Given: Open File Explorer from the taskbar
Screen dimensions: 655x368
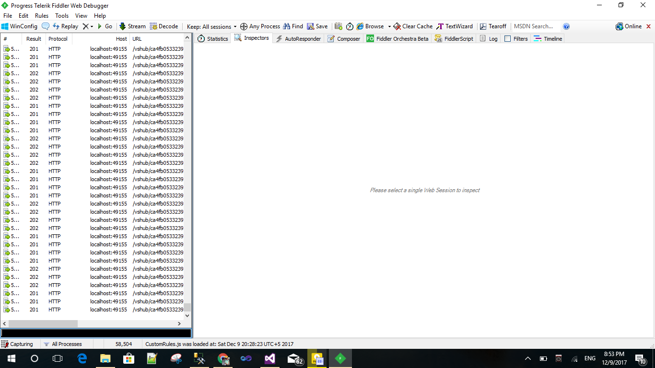Looking at the screenshot, I should coord(105,358).
